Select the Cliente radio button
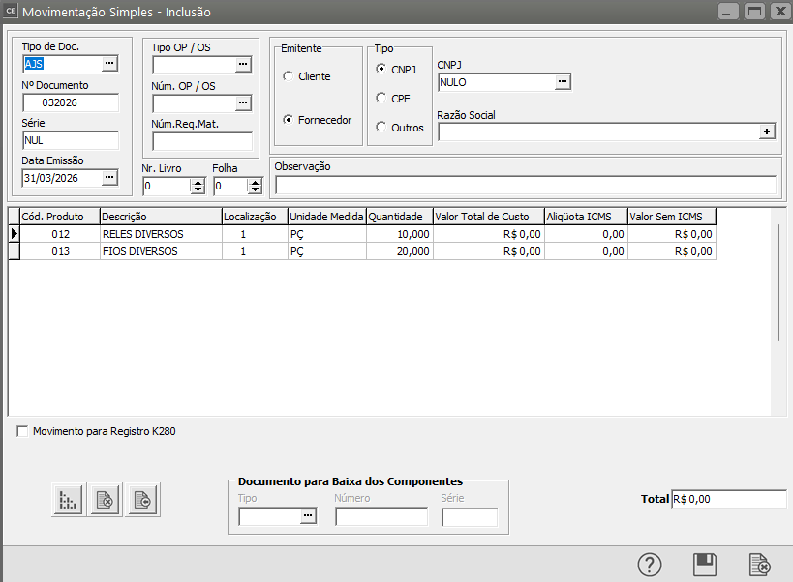 288,76
